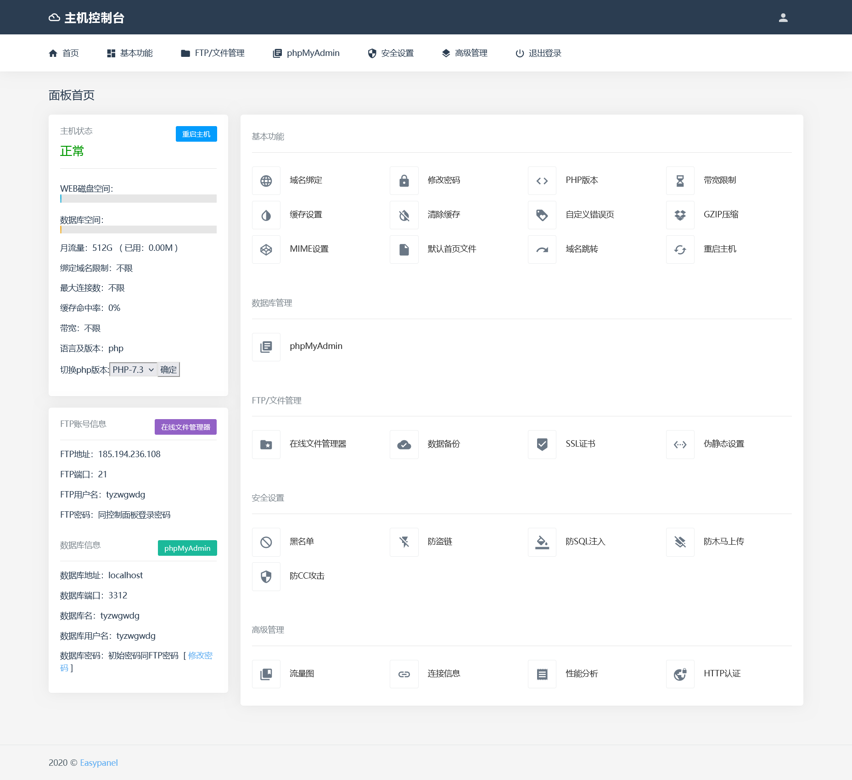Expand the PHP-7.3 version dropdown
Screen dimensions: 852x780
[133, 370]
